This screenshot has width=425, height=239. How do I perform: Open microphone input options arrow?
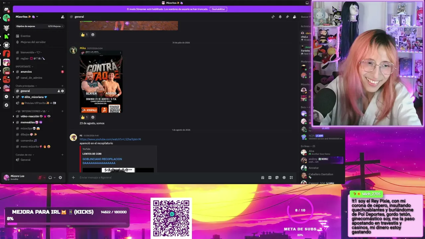(x=44, y=178)
